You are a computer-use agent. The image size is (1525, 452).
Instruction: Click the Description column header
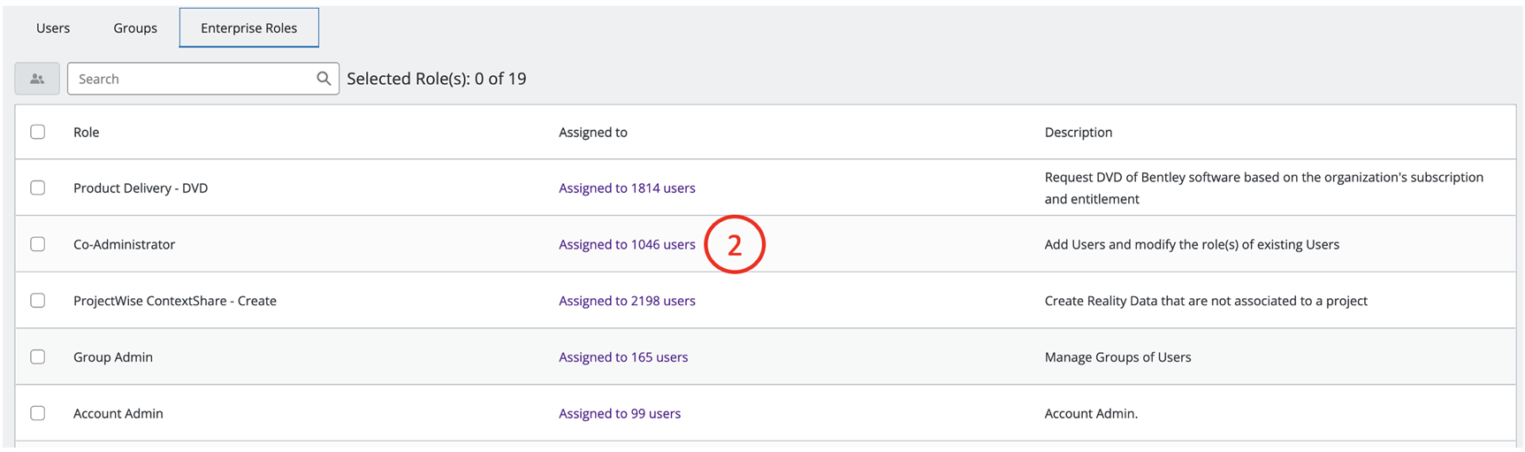pos(1079,132)
